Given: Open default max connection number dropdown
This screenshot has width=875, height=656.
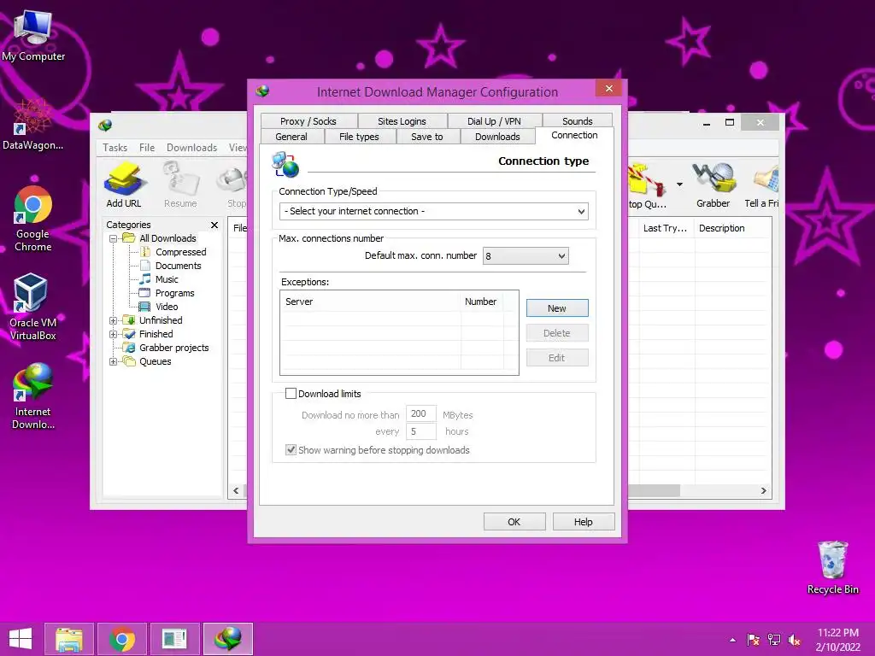Looking at the screenshot, I should tap(526, 256).
